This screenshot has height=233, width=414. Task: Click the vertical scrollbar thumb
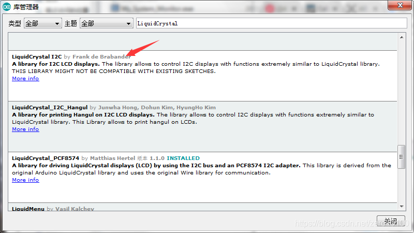pos(402,157)
